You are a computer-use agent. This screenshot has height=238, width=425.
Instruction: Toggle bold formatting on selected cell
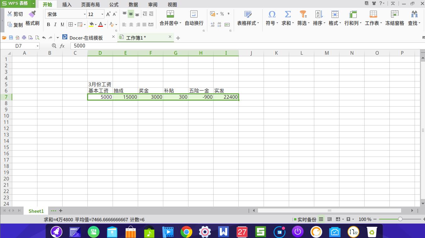48,24
